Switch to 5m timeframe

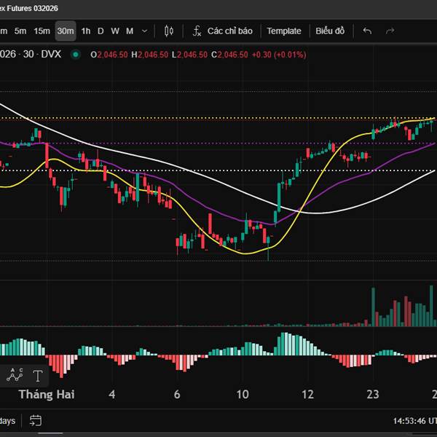coord(20,31)
